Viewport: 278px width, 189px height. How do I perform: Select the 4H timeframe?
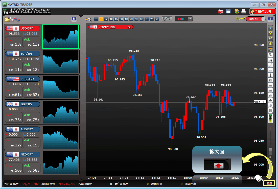(136, 19)
